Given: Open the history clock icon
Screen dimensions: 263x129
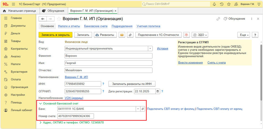Looking at the screenshot, I should pos(221,4).
